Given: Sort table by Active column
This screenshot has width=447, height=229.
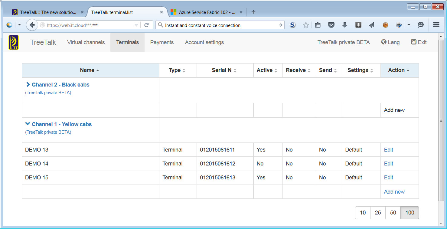Looking at the screenshot, I should pos(268,70).
